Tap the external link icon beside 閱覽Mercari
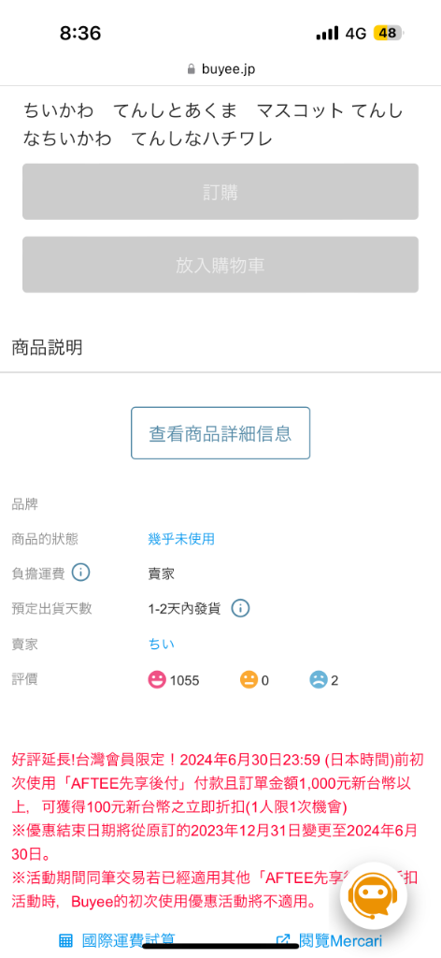441x958 pixels. [283, 939]
